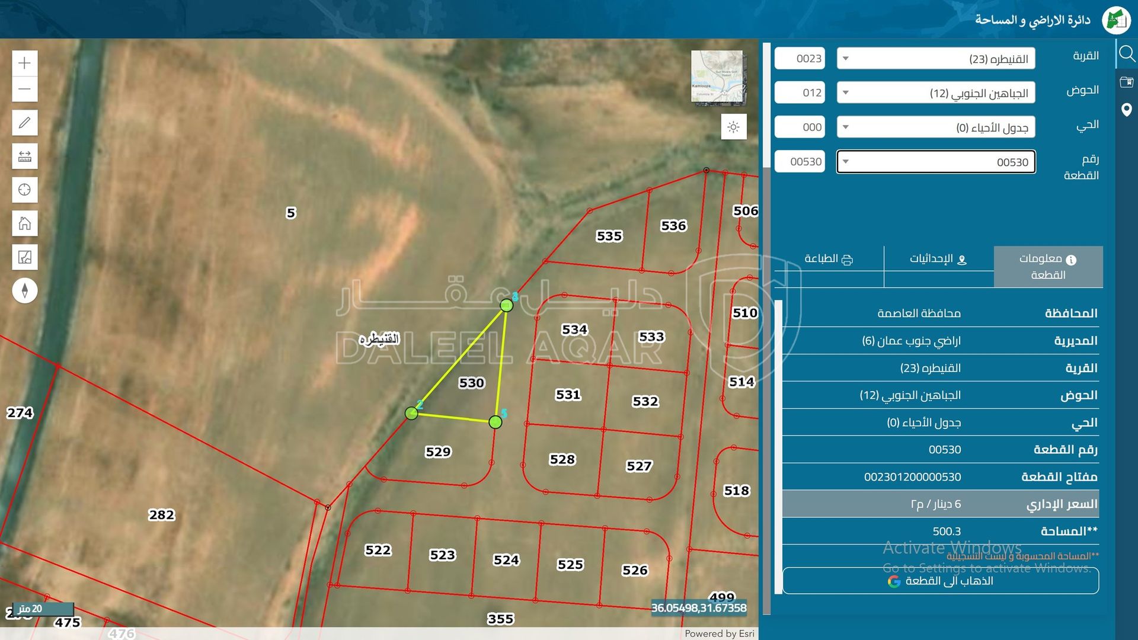1138x640 pixels.
Task: Select the pencil draw tool
Action: tap(25, 123)
